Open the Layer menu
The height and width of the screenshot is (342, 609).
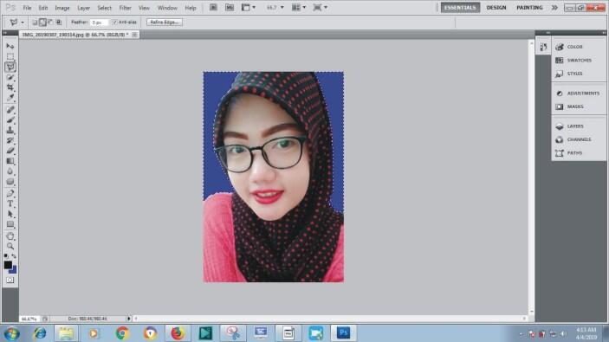(83, 8)
